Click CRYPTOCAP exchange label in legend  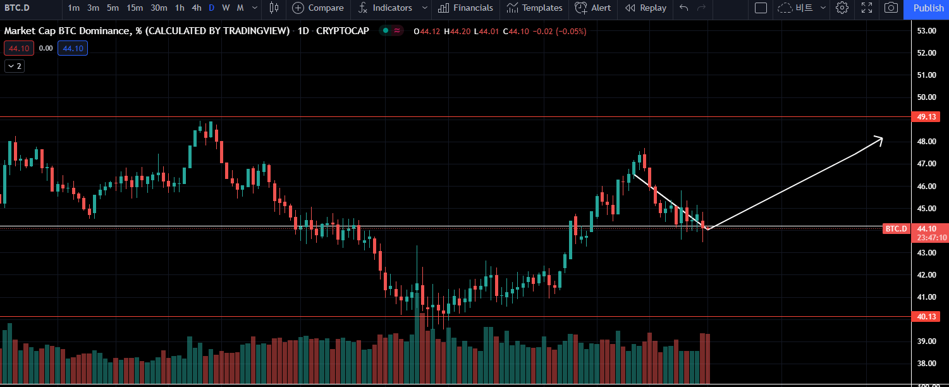[x=342, y=31]
